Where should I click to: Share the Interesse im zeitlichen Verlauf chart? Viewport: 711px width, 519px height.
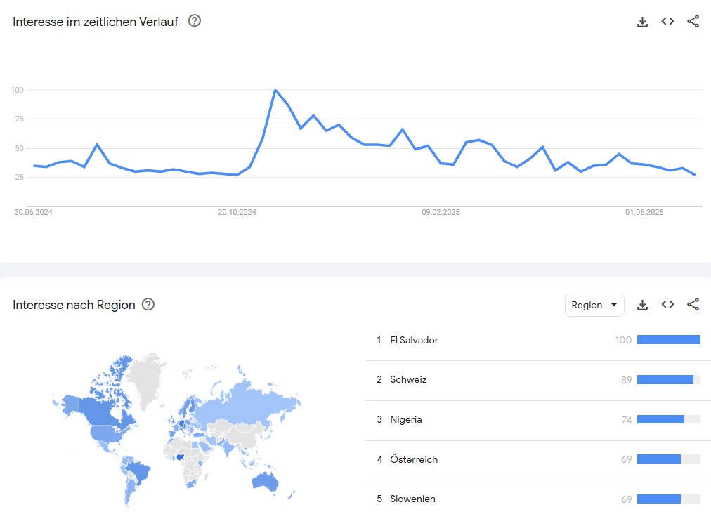693,21
